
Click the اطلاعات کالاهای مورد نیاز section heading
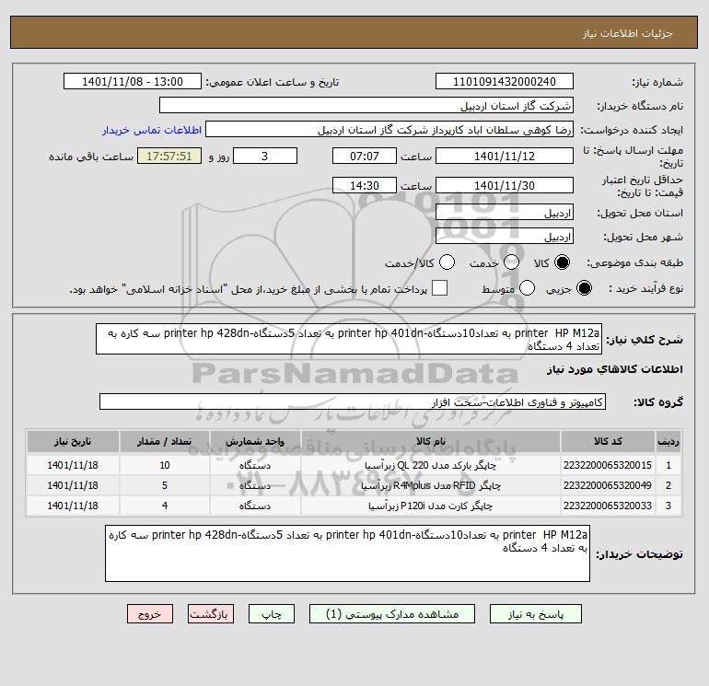[x=615, y=369]
